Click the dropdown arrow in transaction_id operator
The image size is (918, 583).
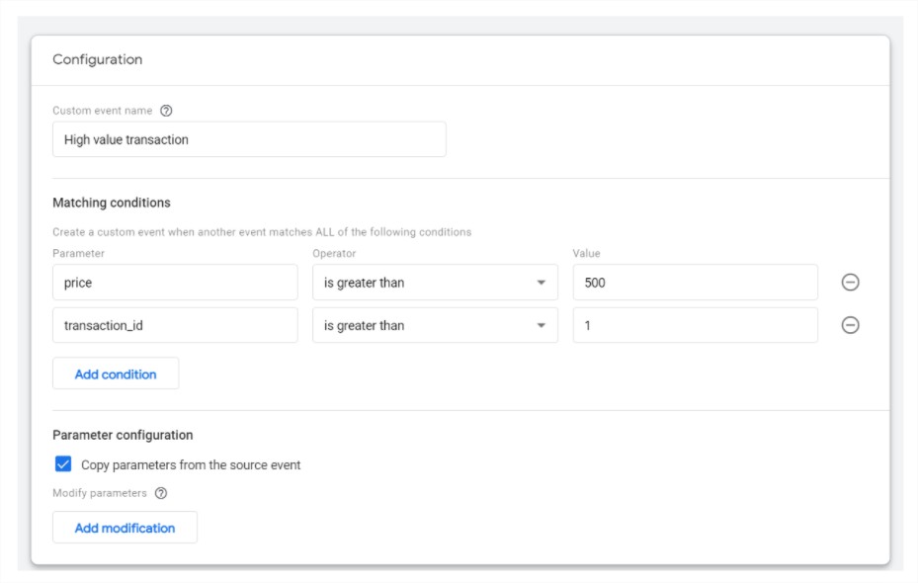541,325
